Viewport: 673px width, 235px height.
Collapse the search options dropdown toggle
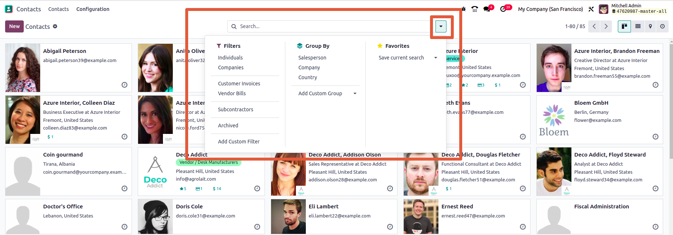(x=441, y=26)
